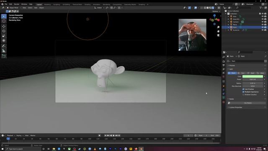Choose the Measure tool
This screenshot has width=268, height=151.
pos(4,51)
